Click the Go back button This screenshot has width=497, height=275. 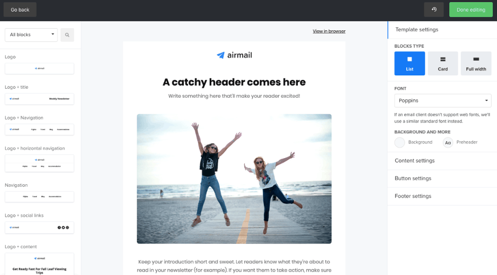click(x=20, y=10)
